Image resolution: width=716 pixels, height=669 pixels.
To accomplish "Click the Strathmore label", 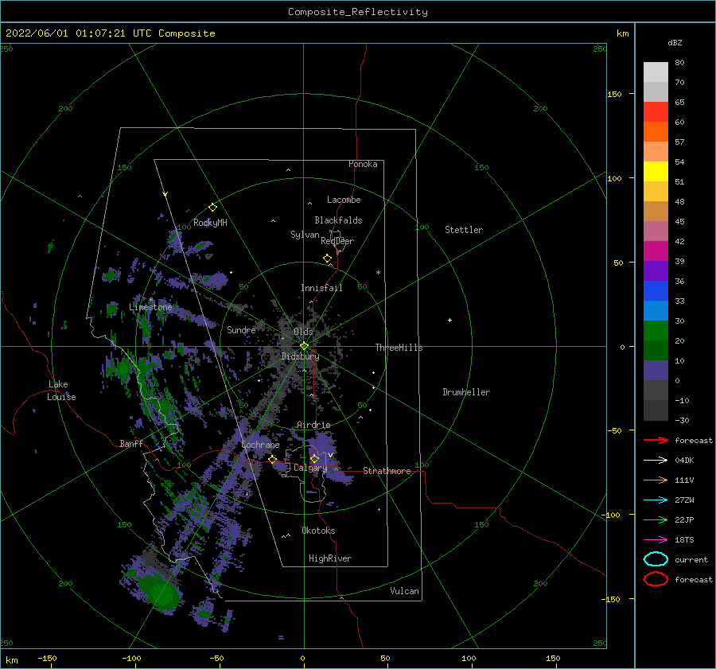I will pyautogui.click(x=387, y=471).
